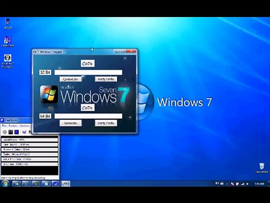Click the CamStudio window title bar
The height and width of the screenshot is (203, 270).
16,120
